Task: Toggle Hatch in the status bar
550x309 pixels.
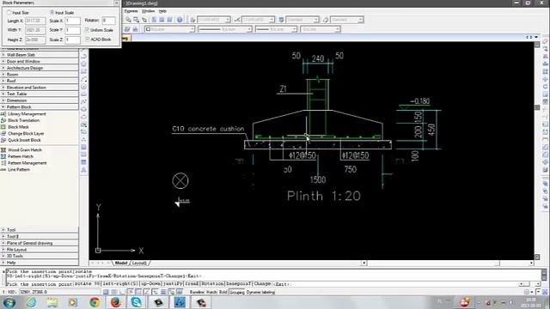Action: click(211, 292)
